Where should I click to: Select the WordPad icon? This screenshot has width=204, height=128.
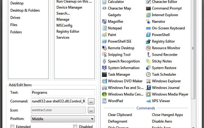104,101
